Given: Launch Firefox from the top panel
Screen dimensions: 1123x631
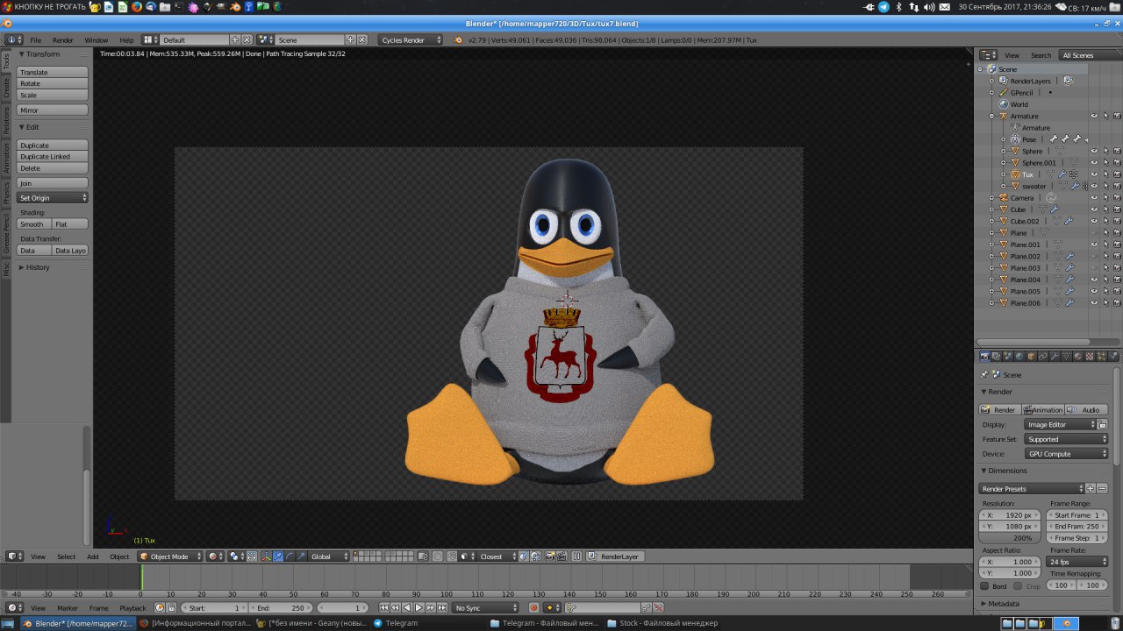Looking at the screenshot, I should (x=137, y=6).
